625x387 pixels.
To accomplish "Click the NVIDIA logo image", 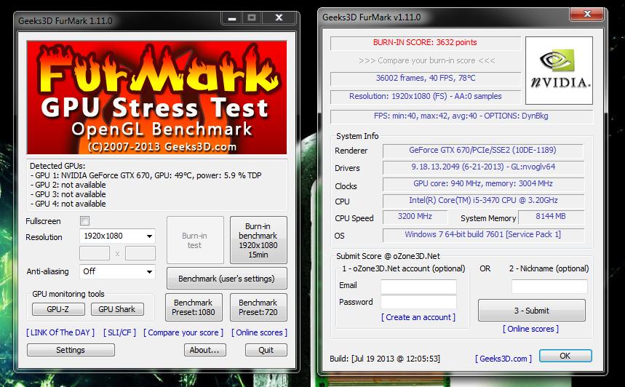I will (x=559, y=71).
